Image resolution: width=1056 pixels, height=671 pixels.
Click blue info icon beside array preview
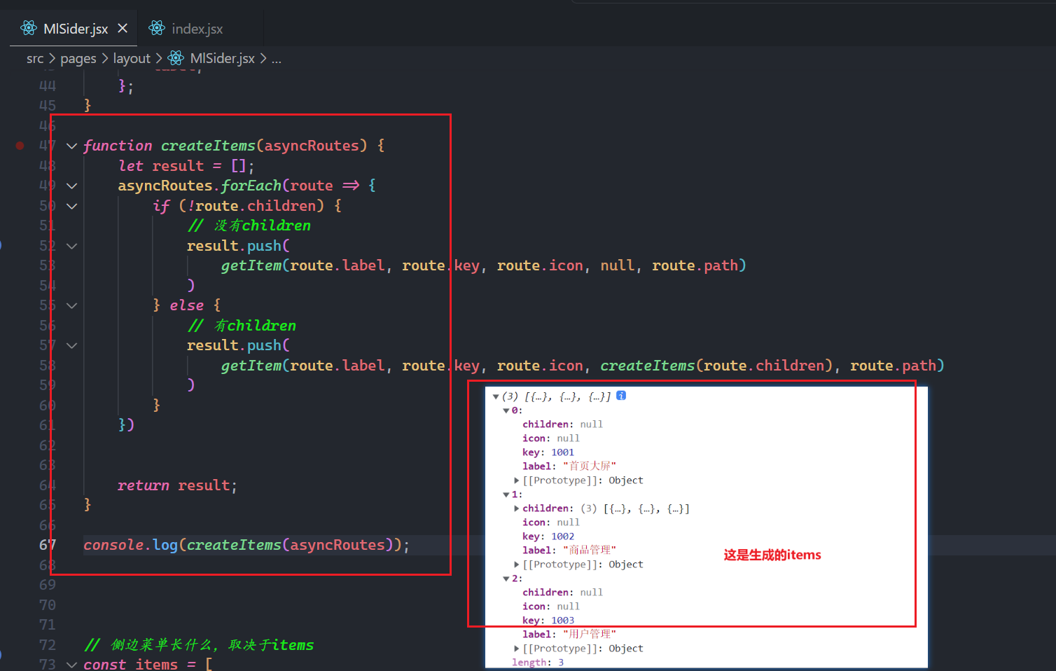[621, 396]
